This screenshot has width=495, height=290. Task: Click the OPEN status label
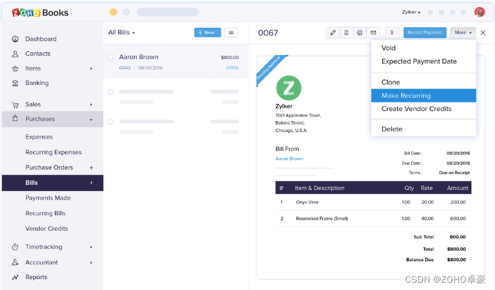(x=232, y=68)
